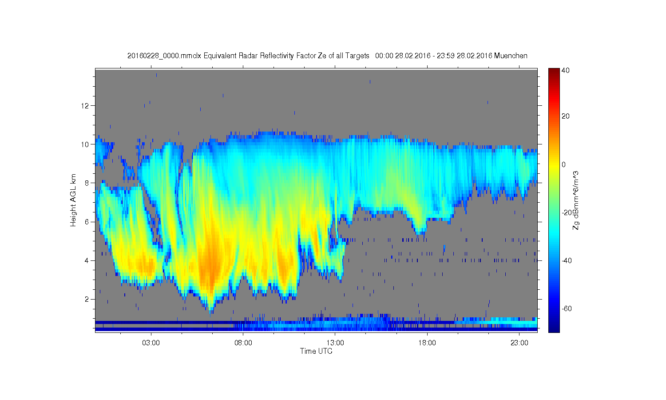The image size is (666, 400).
Task: Click the colorbar tick value 40
Action: 565,70
